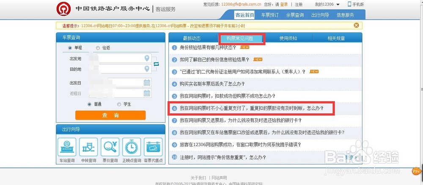
Task: Select the 普通 regular ticket radio button
Action: click(89, 105)
